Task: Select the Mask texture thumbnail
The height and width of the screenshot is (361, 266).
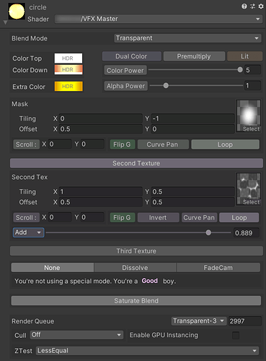Action: (x=249, y=116)
